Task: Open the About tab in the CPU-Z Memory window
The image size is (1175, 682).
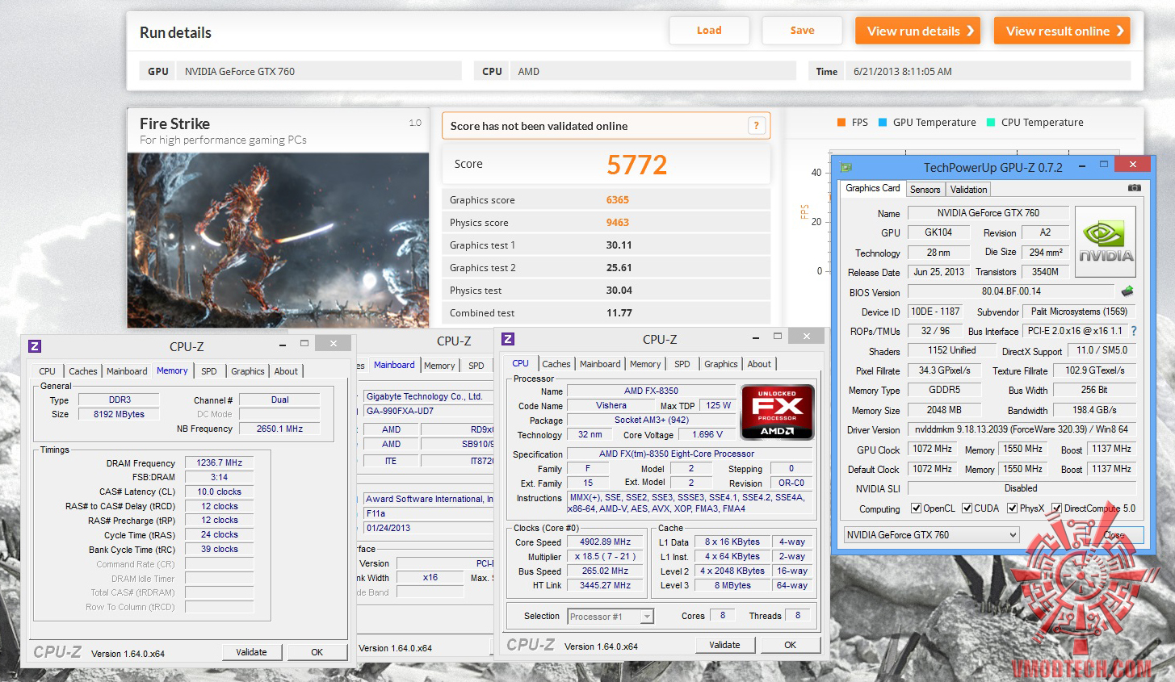Action: pyautogui.click(x=286, y=371)
